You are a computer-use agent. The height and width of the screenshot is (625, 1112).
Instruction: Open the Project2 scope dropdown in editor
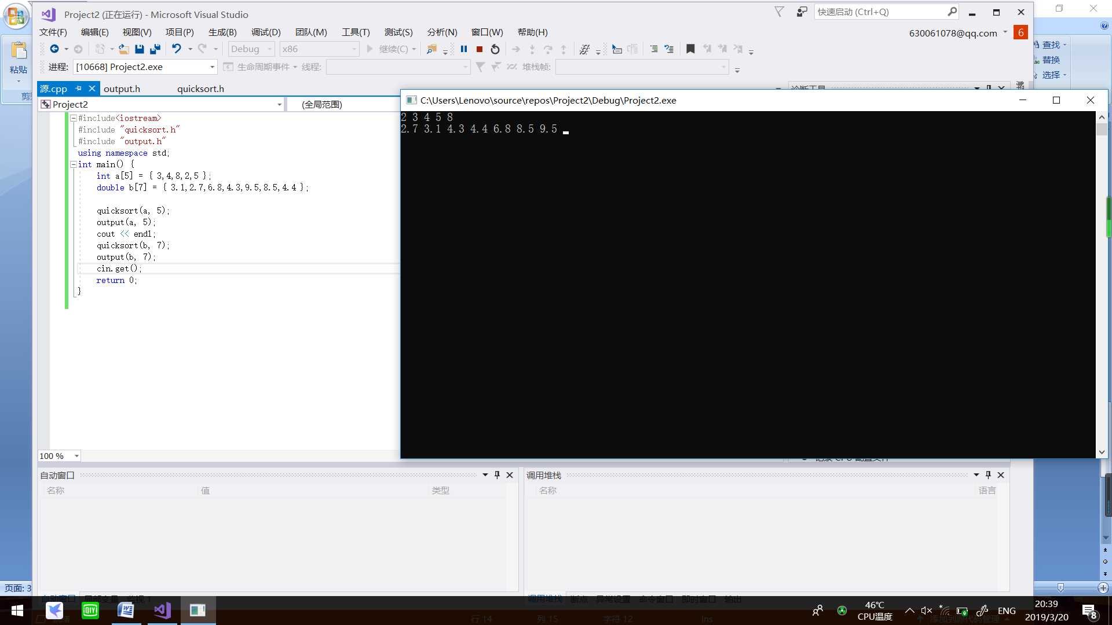point(162,104)
